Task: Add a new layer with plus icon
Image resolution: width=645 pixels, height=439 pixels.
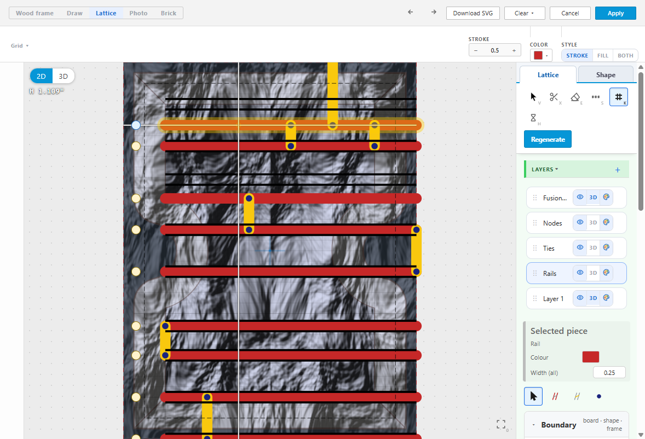Action: click(x=618, y=170)
